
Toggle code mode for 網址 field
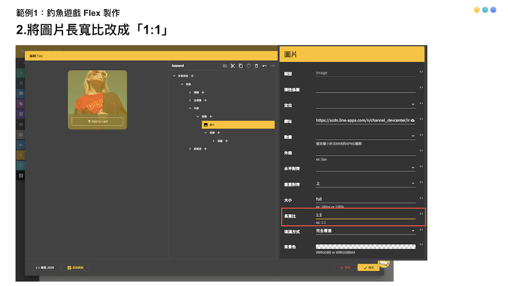click(421, 119)
